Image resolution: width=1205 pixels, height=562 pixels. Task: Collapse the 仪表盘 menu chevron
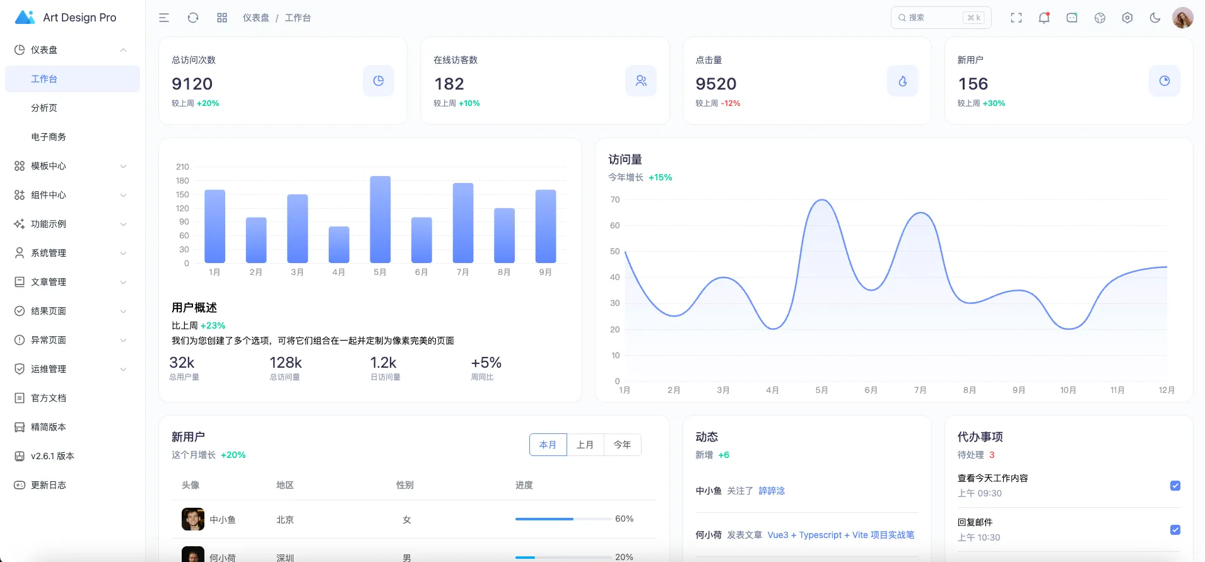(124, 50)
